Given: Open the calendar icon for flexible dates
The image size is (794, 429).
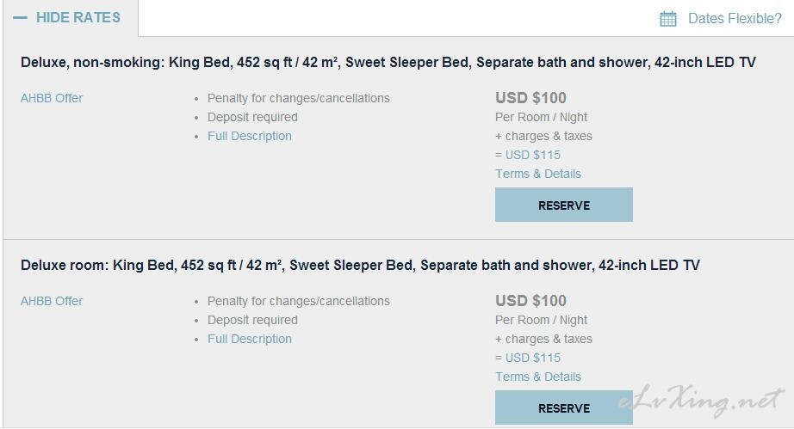Looking at the screenshot, I should 668,19.
